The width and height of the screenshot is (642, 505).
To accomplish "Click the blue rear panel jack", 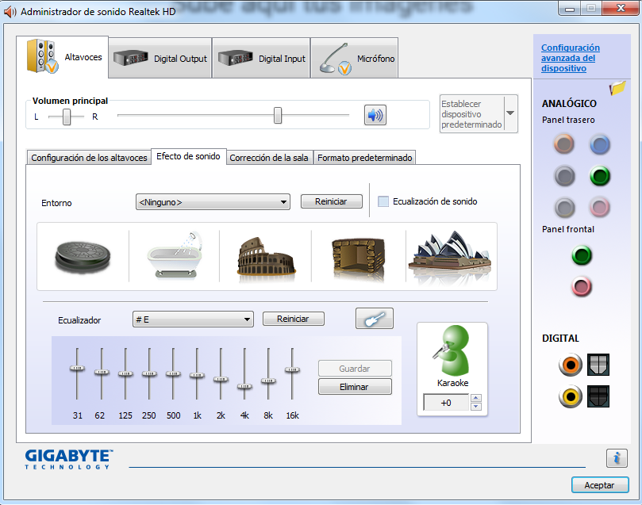I will click(x=600, y=144).
